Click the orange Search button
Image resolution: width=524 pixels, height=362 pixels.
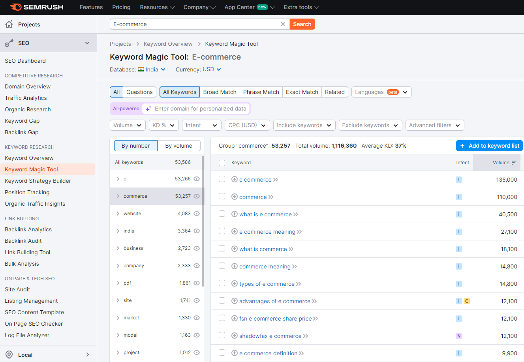(x=302, y=24)
